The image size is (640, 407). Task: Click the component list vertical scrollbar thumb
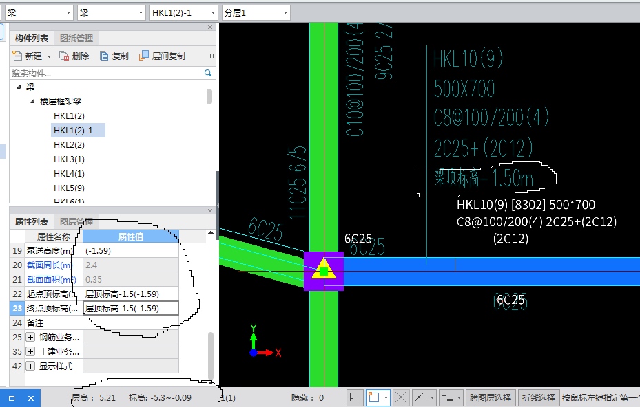coord(209,96)
